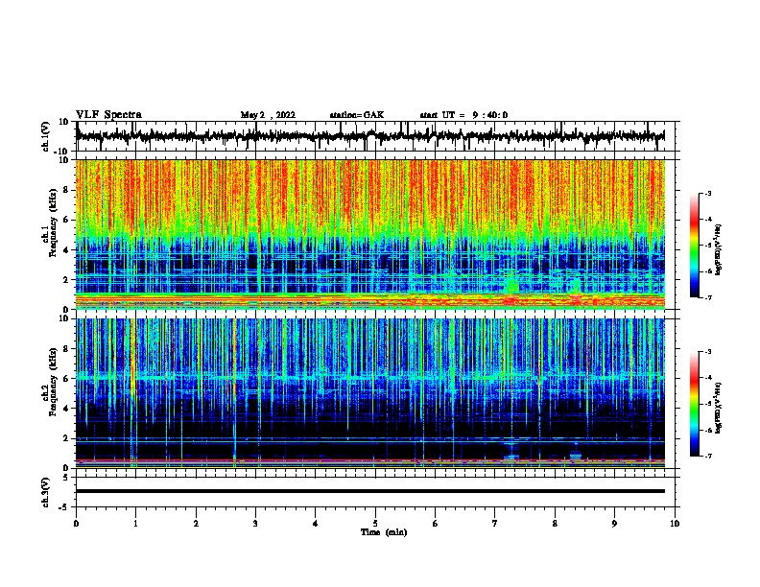
Task: Click time axis tick label "8"
Action: pos(555,524)
